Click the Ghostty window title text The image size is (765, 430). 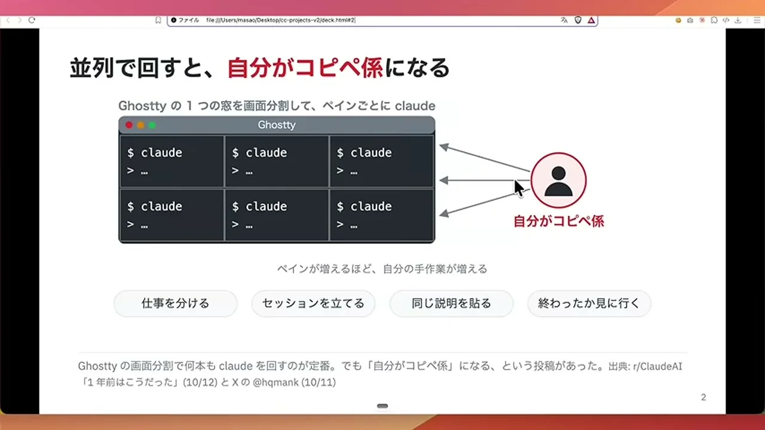coord(277,125)
